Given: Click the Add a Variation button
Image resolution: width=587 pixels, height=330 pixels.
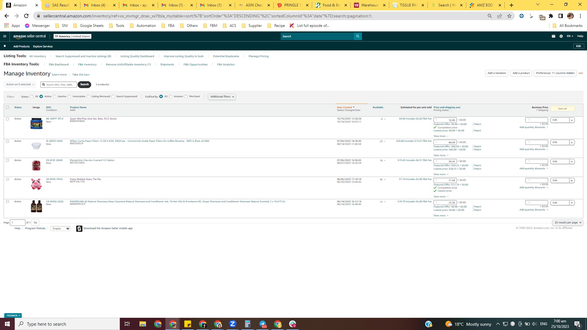Looking at the screenshot, I should point(497,73).
